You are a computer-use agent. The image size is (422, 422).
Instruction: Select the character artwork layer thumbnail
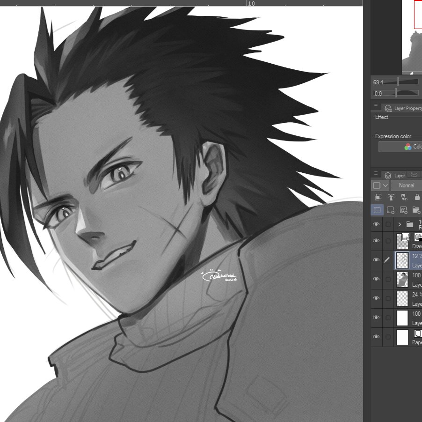click(402, 280)
